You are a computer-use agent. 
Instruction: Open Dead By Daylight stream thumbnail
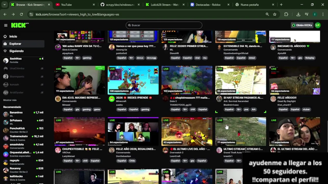294,80
